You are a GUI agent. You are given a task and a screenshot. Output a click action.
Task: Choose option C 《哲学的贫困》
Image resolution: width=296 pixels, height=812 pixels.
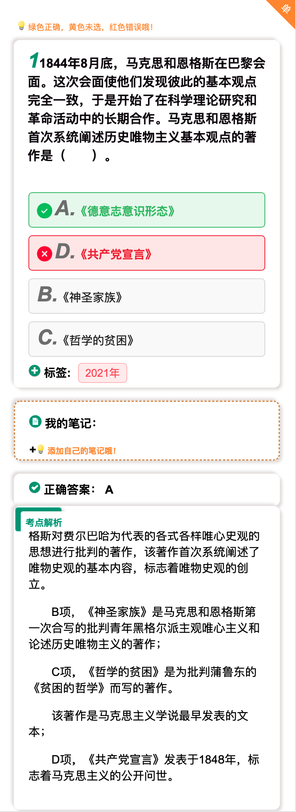tap(147, 339)
